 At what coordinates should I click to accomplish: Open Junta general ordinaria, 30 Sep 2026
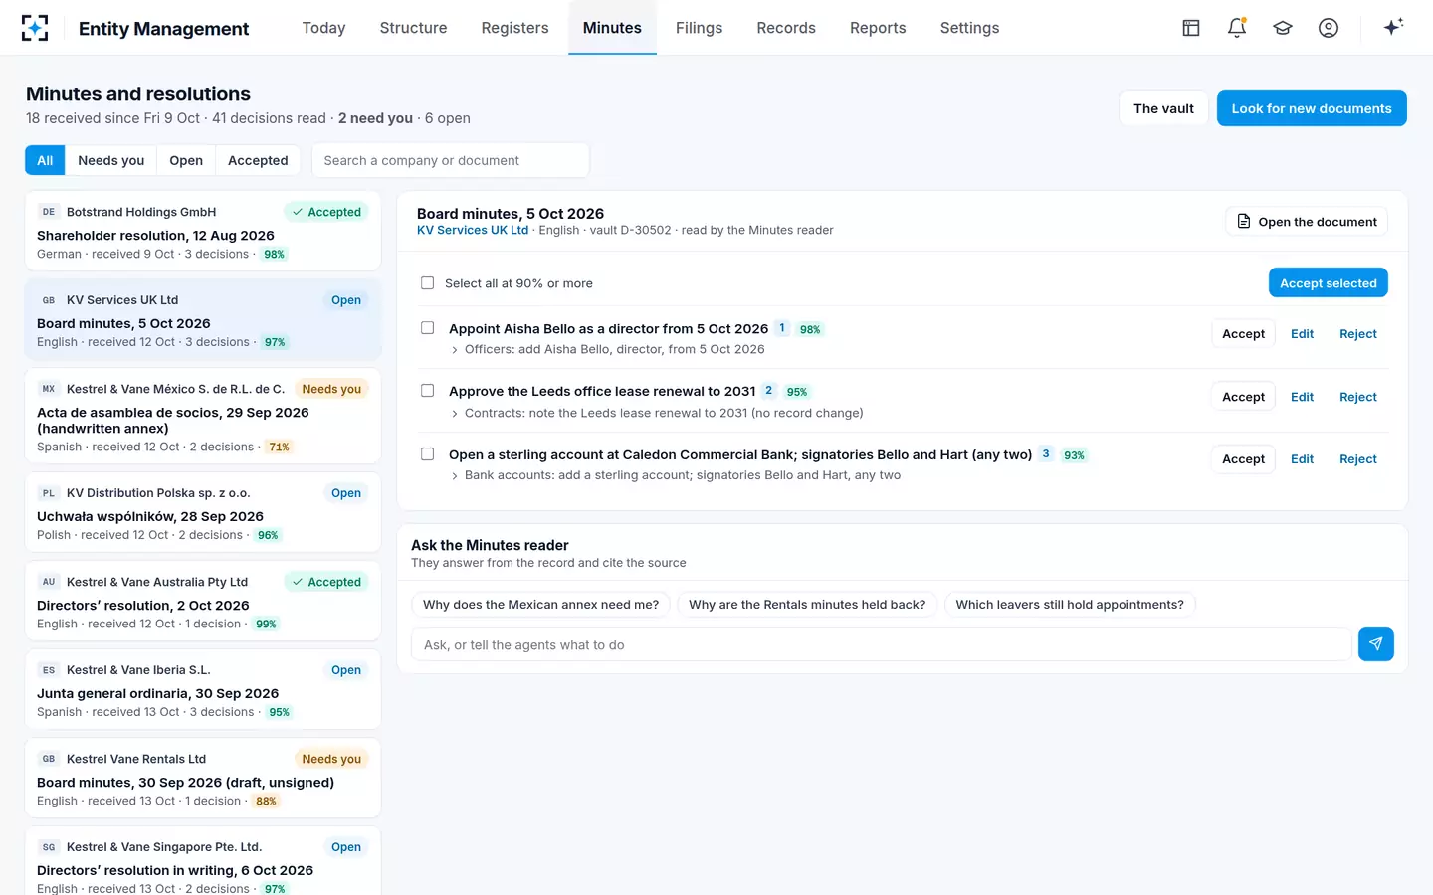point(203,689)
